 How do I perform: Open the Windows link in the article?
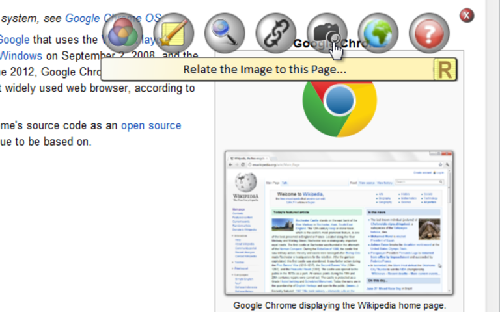(x=21, y=56)
